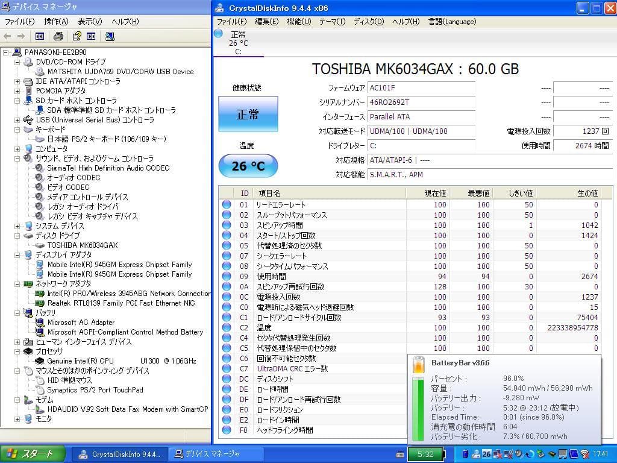The image size is (617, 463).
Task: Click the 26 °C temperature button
Action: 248,166
